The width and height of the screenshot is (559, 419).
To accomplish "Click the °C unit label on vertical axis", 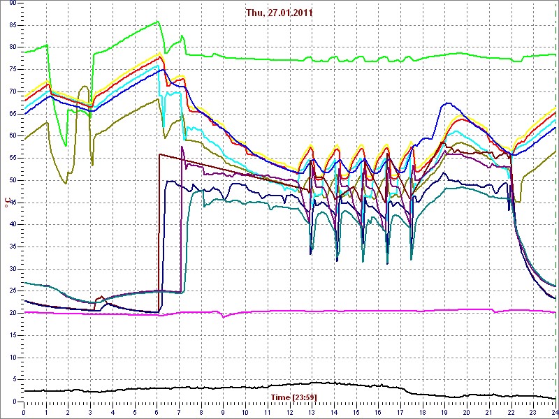I will tap(6, 203).
